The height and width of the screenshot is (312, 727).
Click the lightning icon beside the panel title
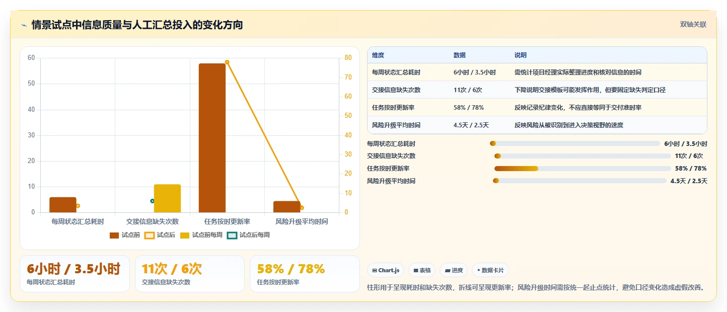(x=24, y=25)
